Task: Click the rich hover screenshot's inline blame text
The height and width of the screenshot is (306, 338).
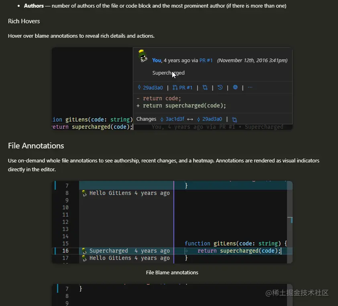Action: [217, 127]
